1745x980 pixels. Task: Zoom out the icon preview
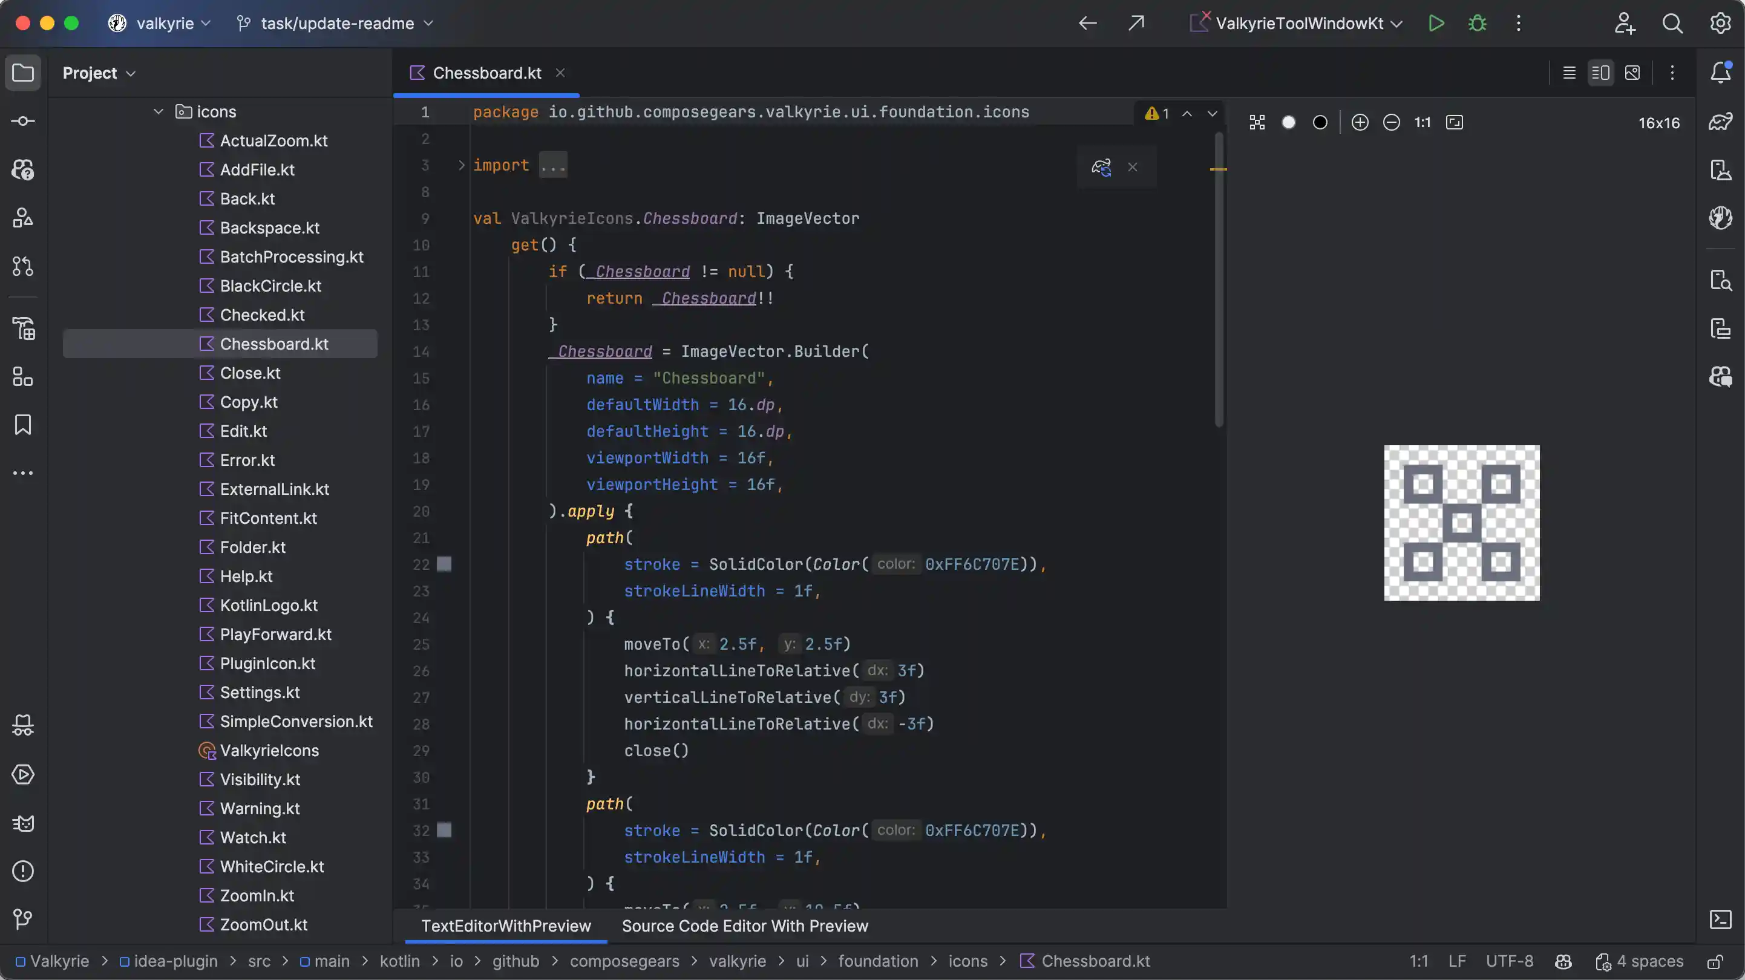pyautogui.click(x=1392, y=123)
